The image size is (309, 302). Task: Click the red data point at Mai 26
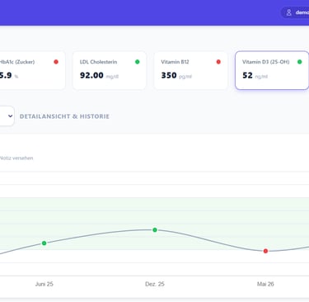tap(265, 251)
